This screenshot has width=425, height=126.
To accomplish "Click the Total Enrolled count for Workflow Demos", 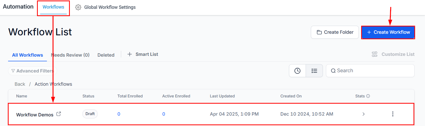I will tap(119, 114).
